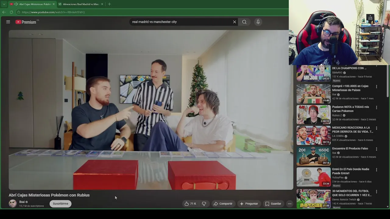Click the site info lock icon in address bar

19,12
